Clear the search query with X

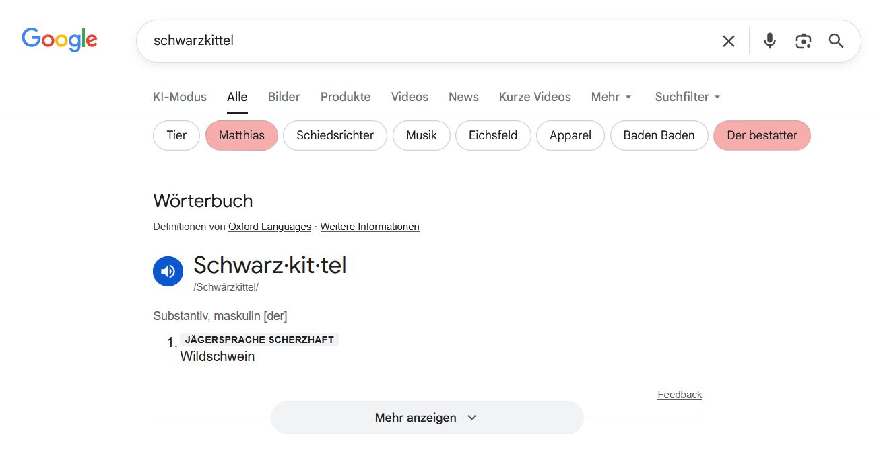point(728,41)
